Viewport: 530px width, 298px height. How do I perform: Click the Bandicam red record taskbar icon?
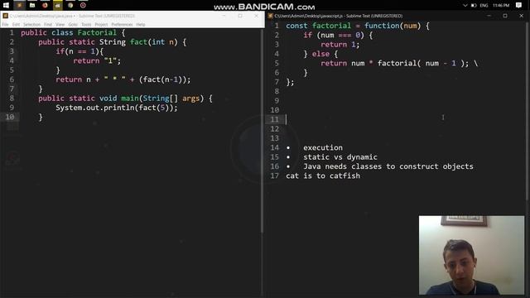(83, 5)
